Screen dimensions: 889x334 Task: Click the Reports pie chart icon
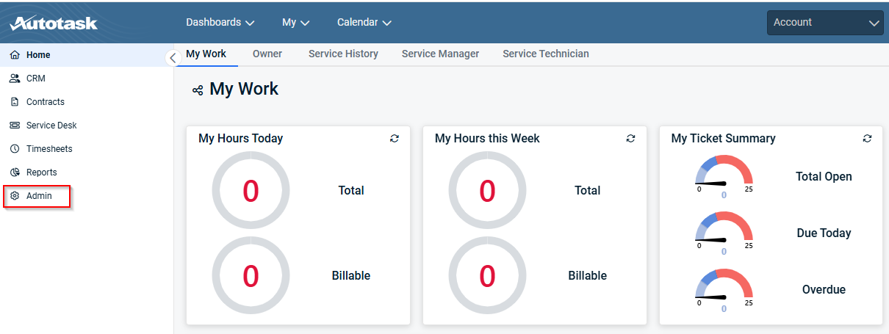click(15, 173)
